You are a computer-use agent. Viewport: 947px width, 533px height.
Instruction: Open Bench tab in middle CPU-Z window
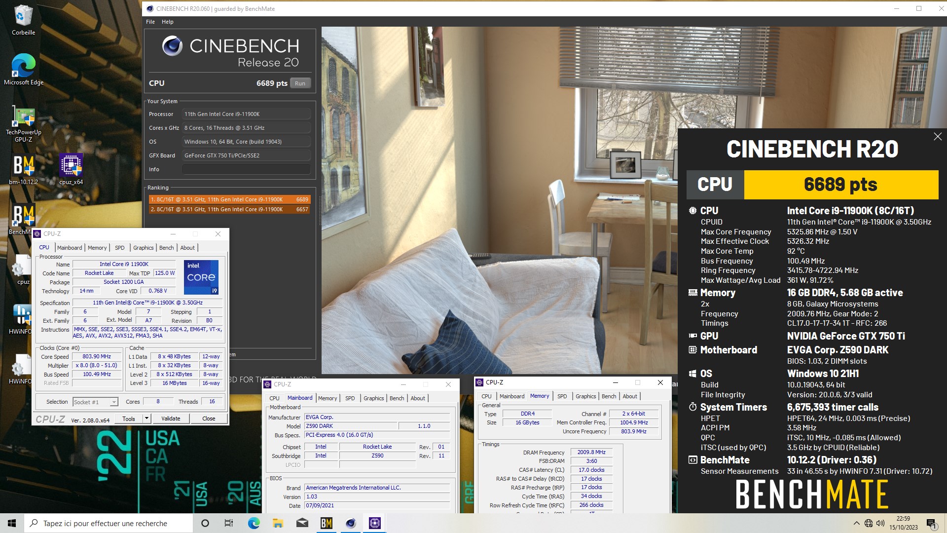click(397, 398)
